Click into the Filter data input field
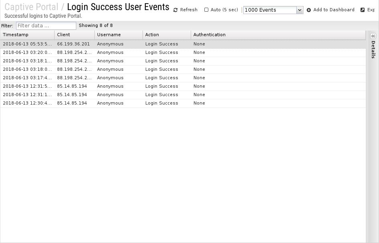Screen dimensions: 379x243 (46, 26)
